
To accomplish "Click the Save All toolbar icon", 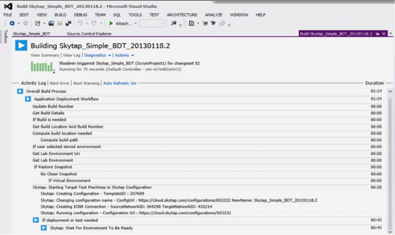I will pyautogui.click(x=68, y=23).
